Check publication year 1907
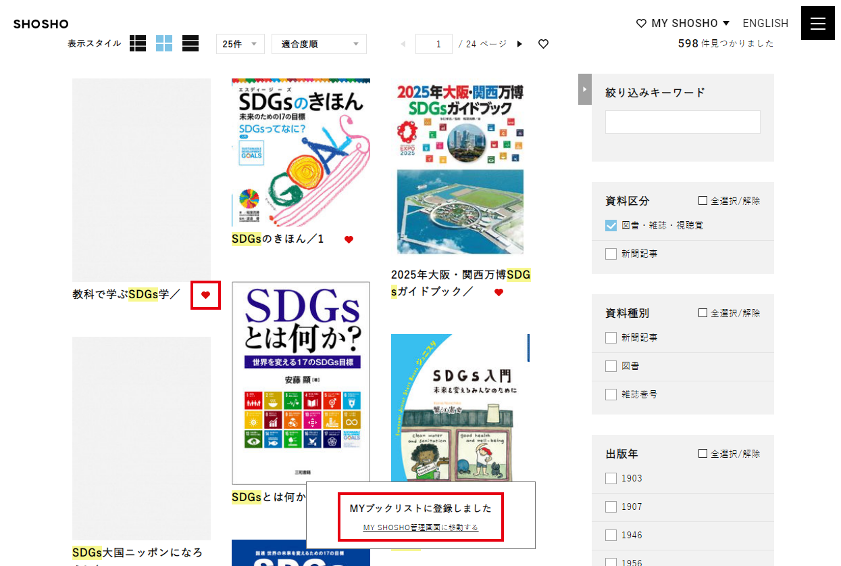Screen dimensions: 841x566 pyautogui.click(x=611, y=506)
